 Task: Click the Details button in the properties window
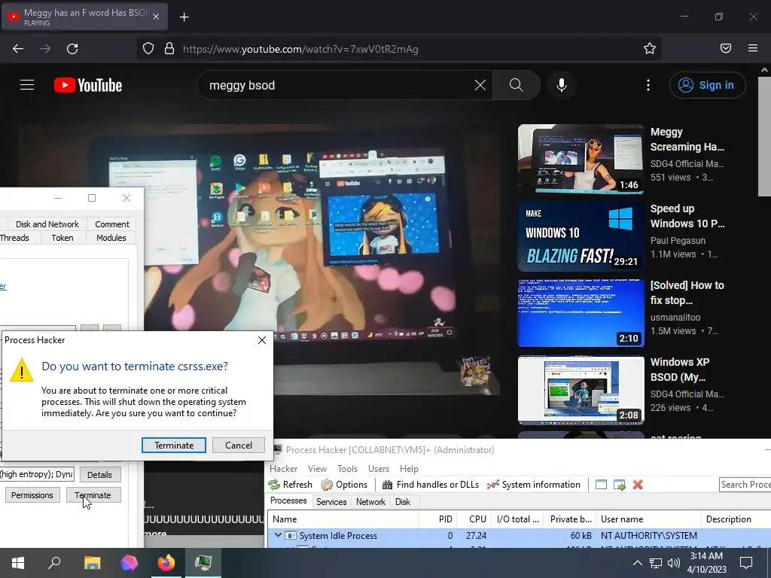coord(100,475)
